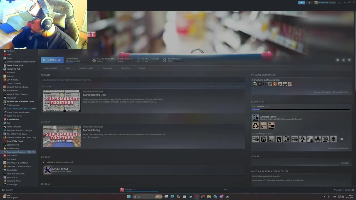Click the recycle symbol achievement icon
Screen dimensions: 356x200
coord(255,126)
